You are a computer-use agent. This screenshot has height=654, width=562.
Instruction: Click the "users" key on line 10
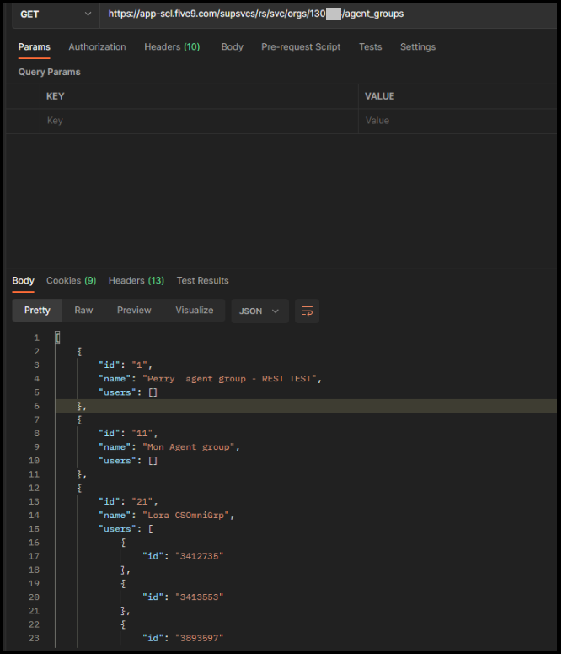(117, 461)
